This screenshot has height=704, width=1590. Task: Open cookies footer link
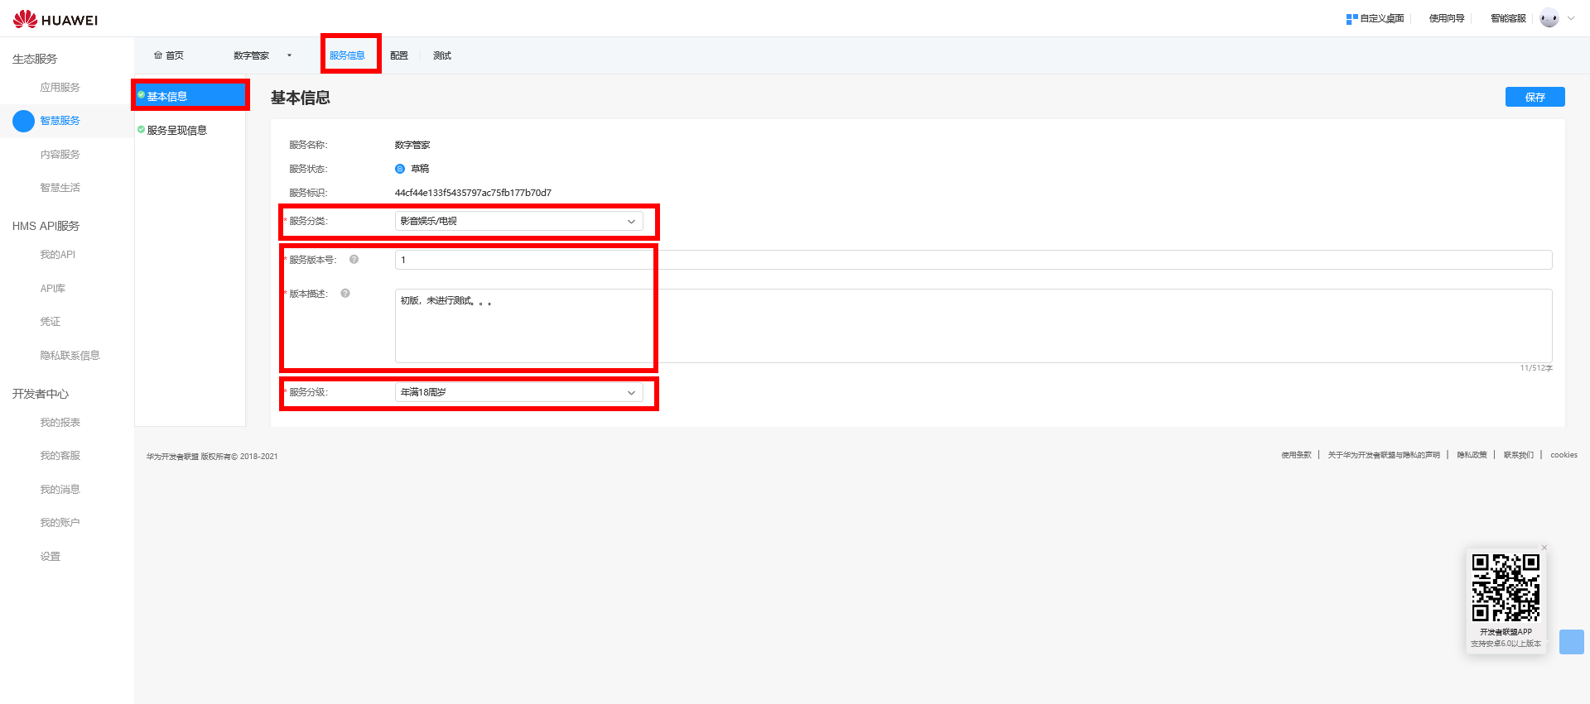click(x=1563, y=455)
